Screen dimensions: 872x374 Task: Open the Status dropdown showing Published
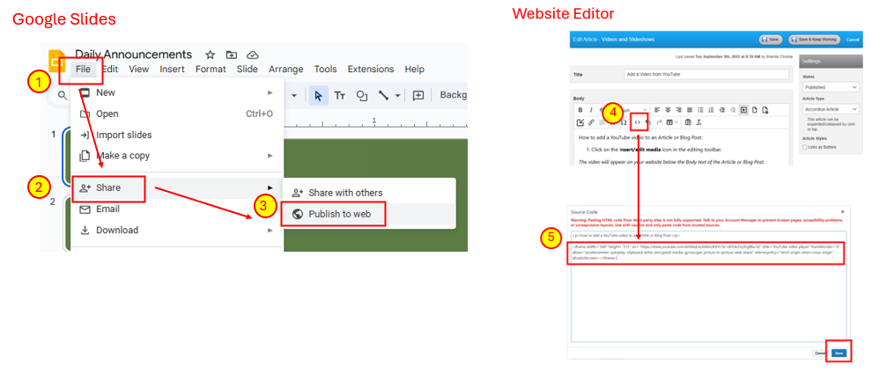click(x=831, y=87)
